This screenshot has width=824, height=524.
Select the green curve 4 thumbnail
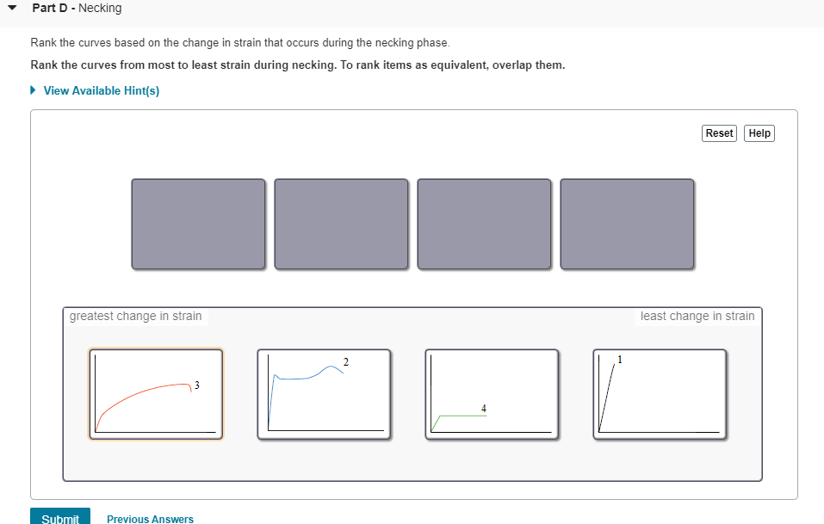click(x=492, y=392)
